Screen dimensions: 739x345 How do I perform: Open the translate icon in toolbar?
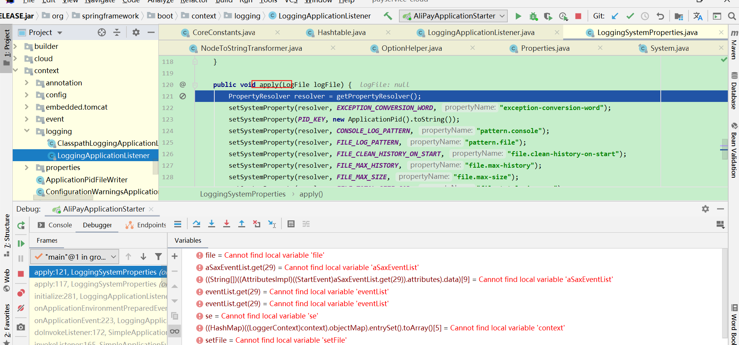pos(698,16)
